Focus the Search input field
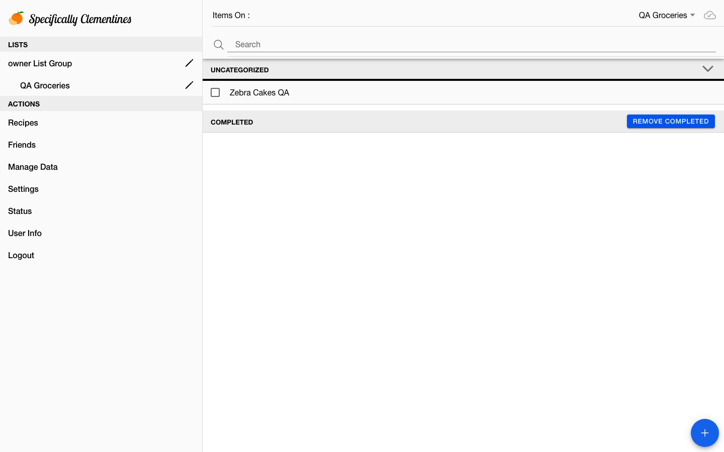 472,44
